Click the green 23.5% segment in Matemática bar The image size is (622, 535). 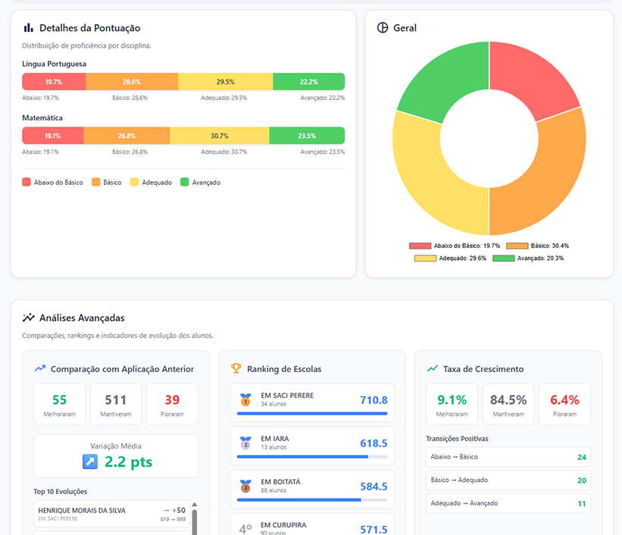(x=307, y=136)
